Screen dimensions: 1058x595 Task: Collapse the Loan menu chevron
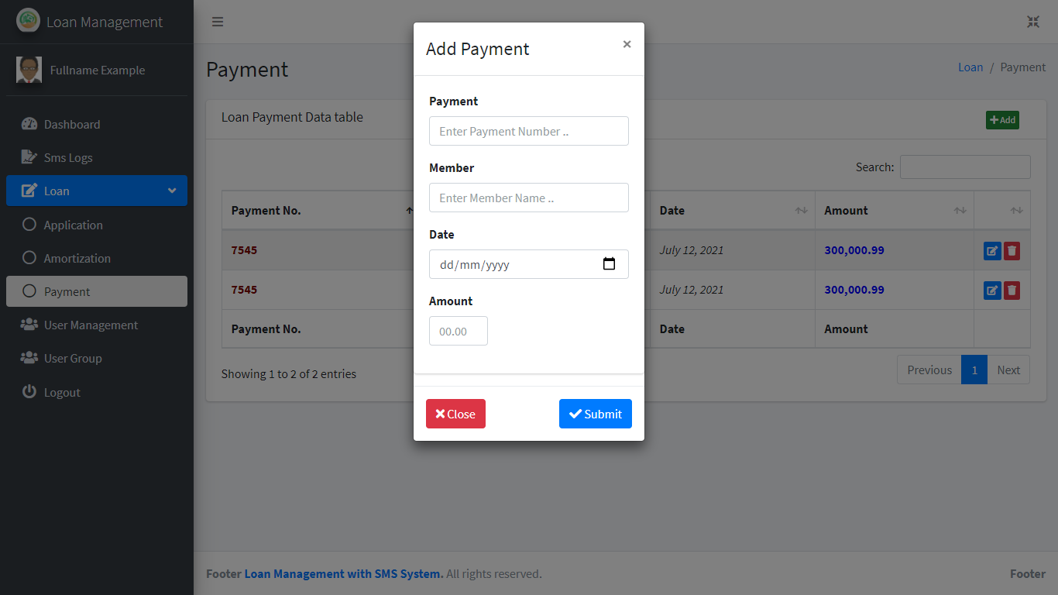(172, 191)
